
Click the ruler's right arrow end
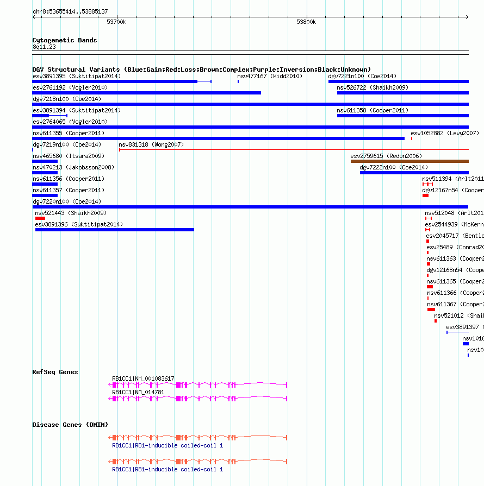(467, 17)
